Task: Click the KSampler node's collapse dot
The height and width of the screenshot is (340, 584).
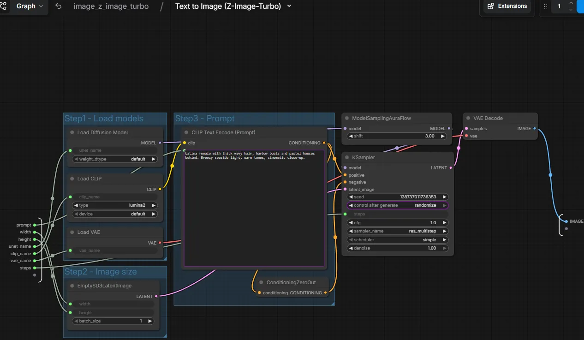Action: [x=347, y=157]
